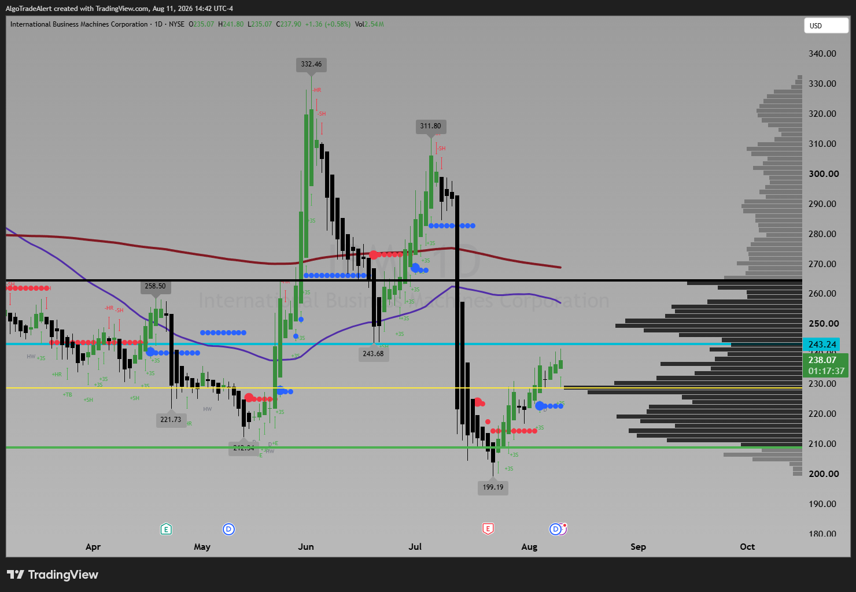Image resolution: width=856 pixels, height=592 pixels.
Task: Open the dividend D marker in August
Action: [x=556, y=529]
